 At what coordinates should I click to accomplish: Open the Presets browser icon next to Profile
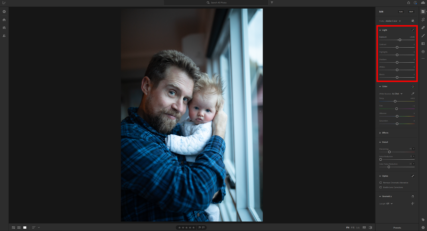click(x=413, y=21)
